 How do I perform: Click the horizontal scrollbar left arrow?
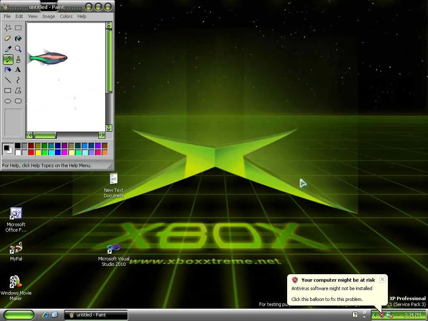(x=29, y=135)
